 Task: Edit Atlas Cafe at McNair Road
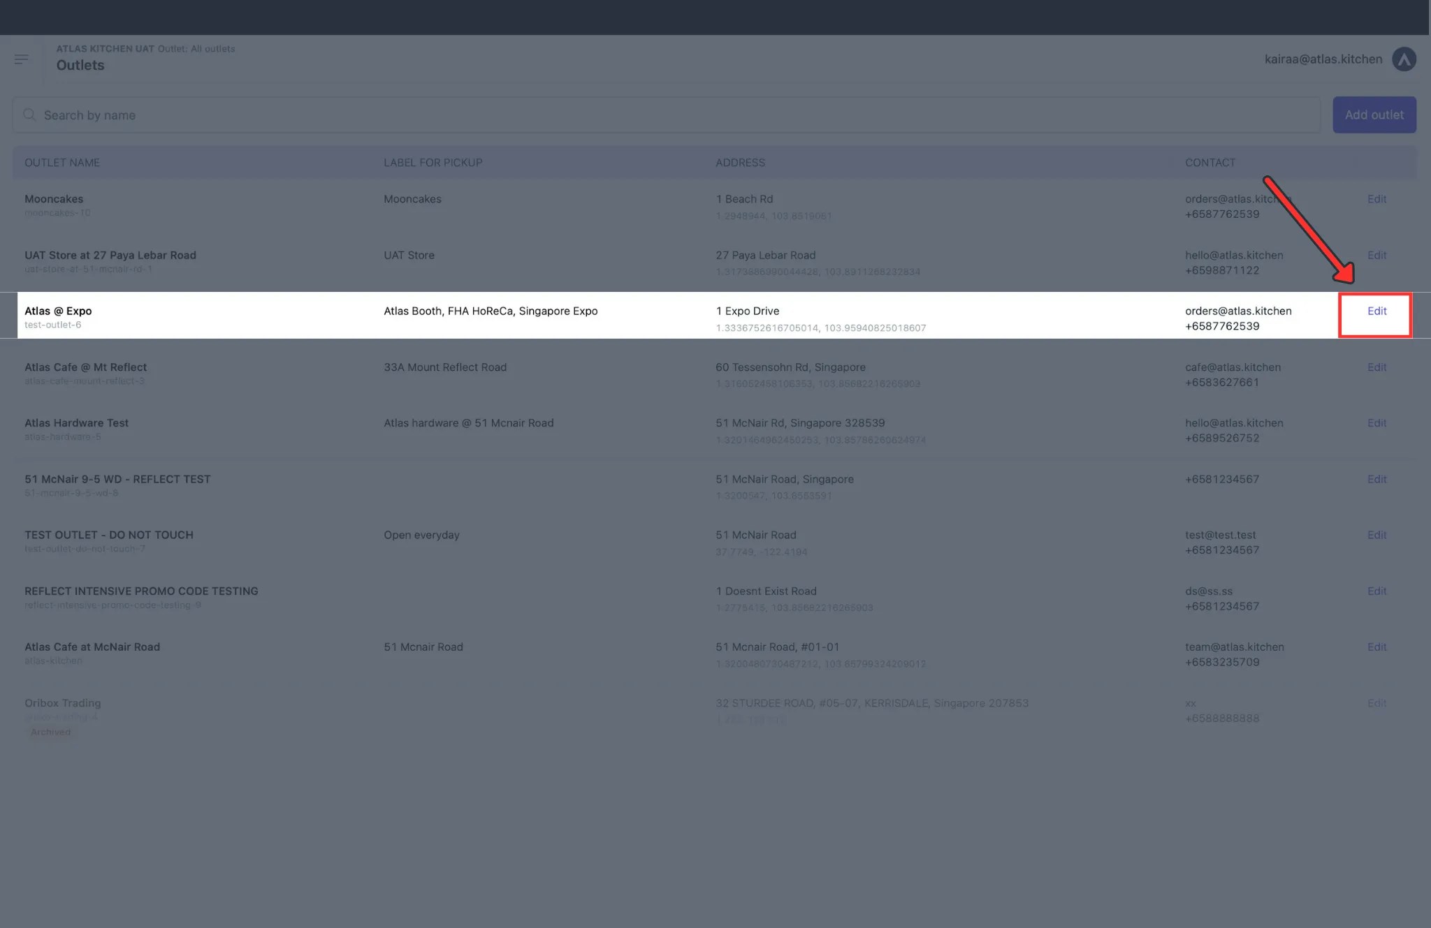(x=1376, y=647)
